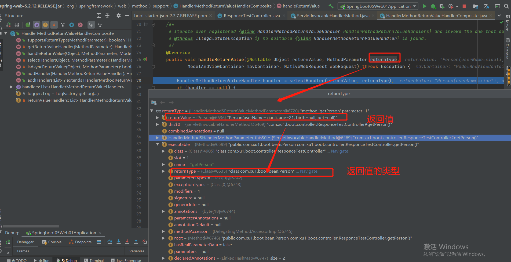
Task: Collapse HandlerMethodReturnValueHandlerComposite class node in Structure
Action: (x=6, y=33)
